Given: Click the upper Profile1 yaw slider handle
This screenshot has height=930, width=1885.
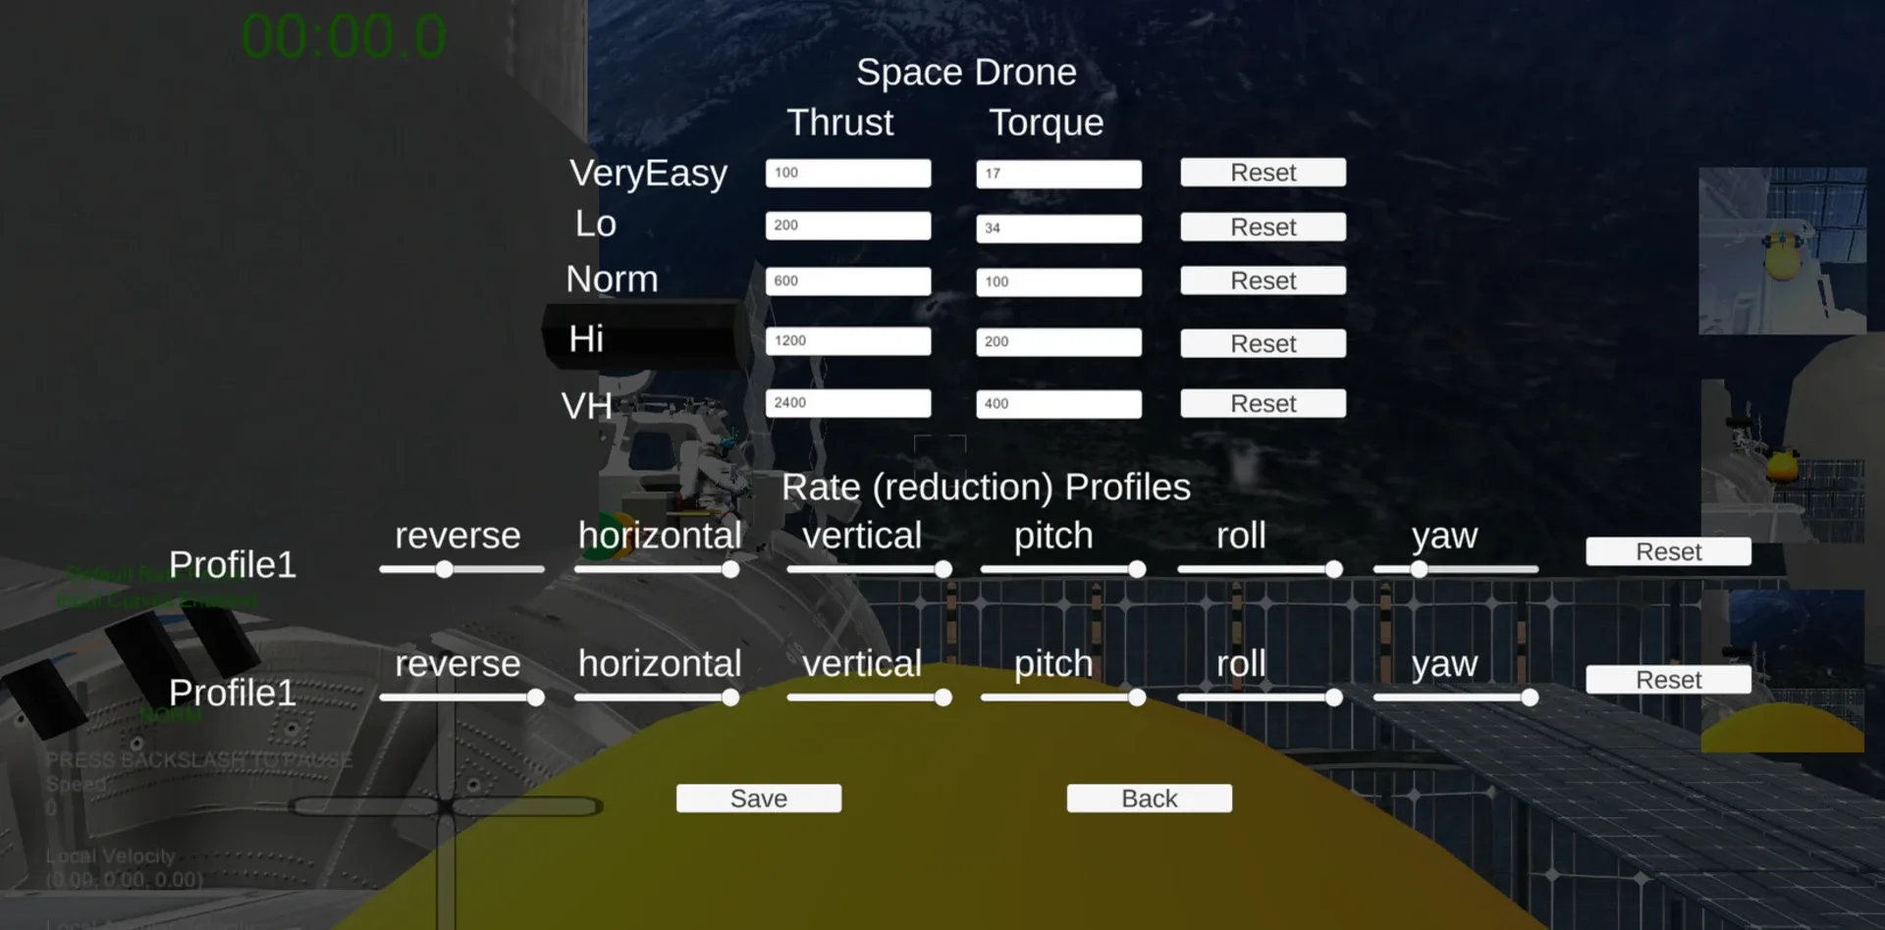Looking at the screenshot, I should tap(1419, 570).
